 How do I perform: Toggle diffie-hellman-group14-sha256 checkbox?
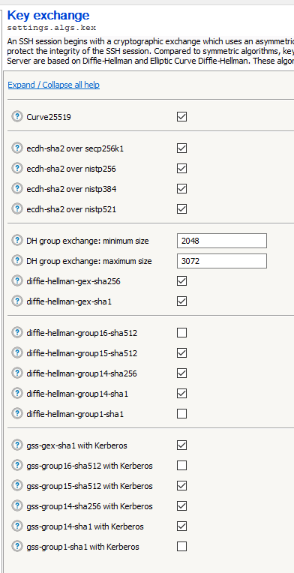click(181, 373)
